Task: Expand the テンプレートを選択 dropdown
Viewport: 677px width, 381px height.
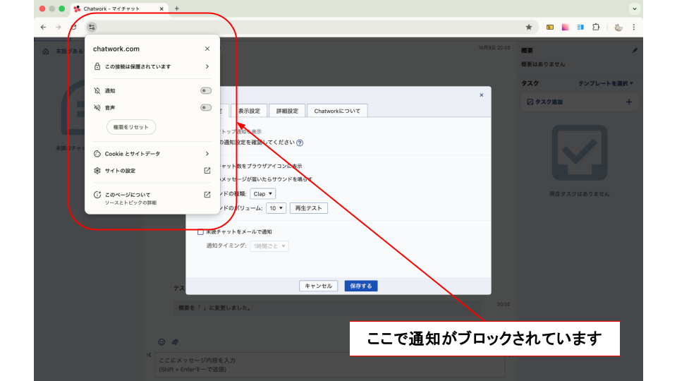Action: (606, 83)
